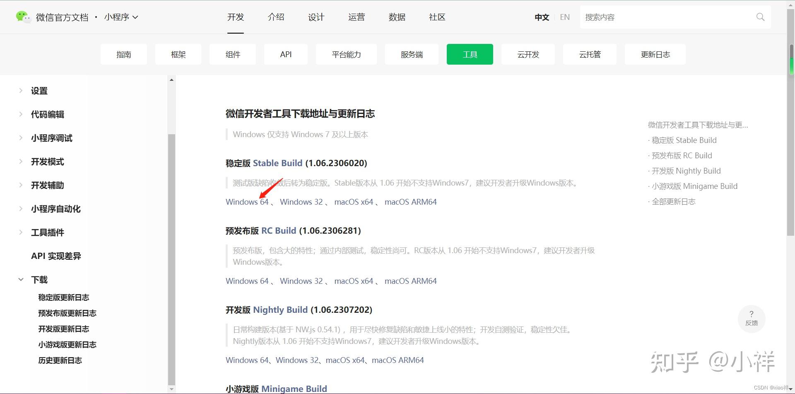This screenshot has width=795, height=394.
Task: Collapse the 下载 sidebar section
Action: (39, 280)
